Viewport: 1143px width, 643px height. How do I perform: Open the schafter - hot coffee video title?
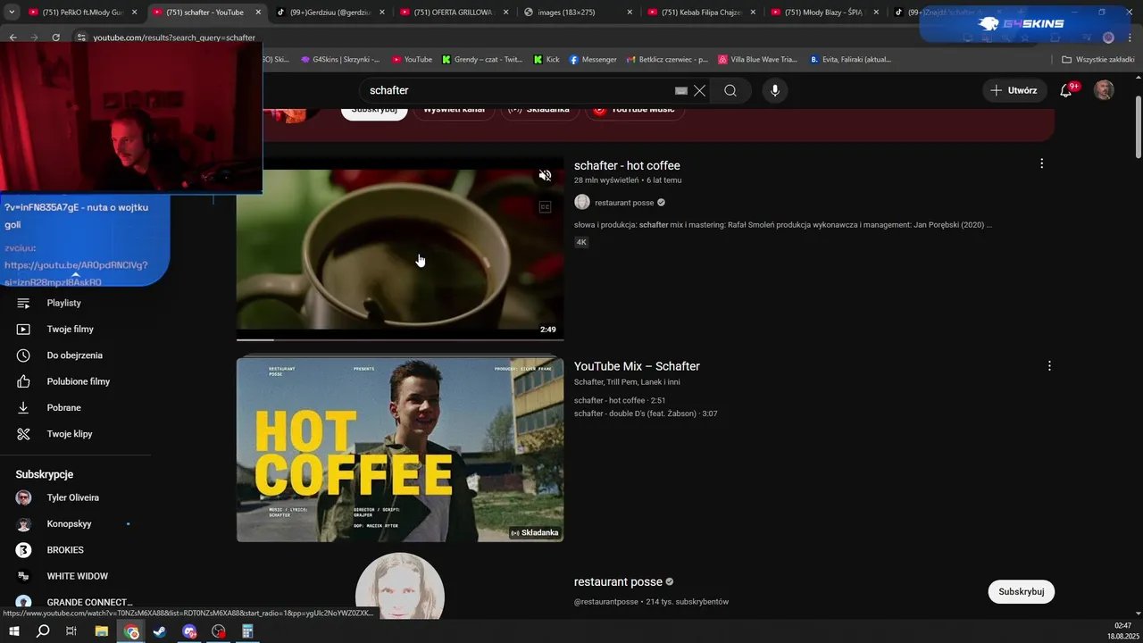click(x=627, y=165)
